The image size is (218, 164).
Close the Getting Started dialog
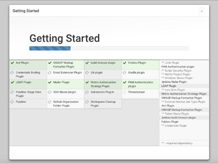[x=202, y=11]
